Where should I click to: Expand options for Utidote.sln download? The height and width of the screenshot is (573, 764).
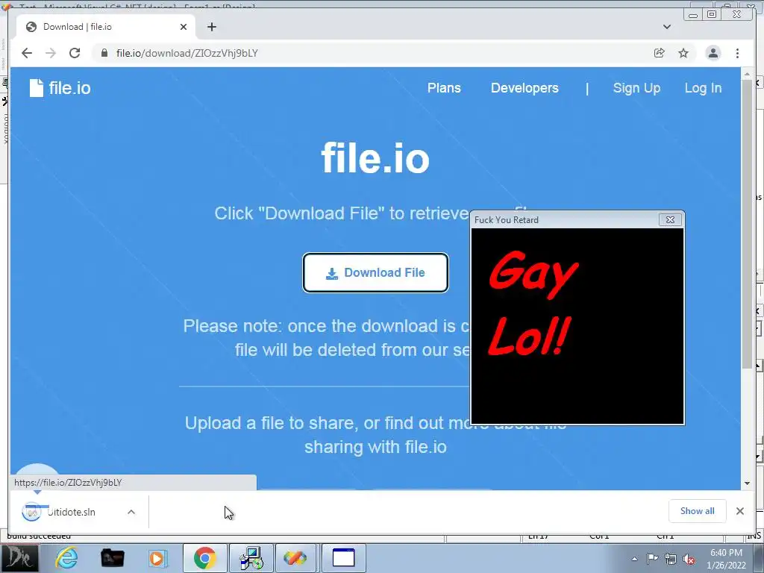pos(131,512)
